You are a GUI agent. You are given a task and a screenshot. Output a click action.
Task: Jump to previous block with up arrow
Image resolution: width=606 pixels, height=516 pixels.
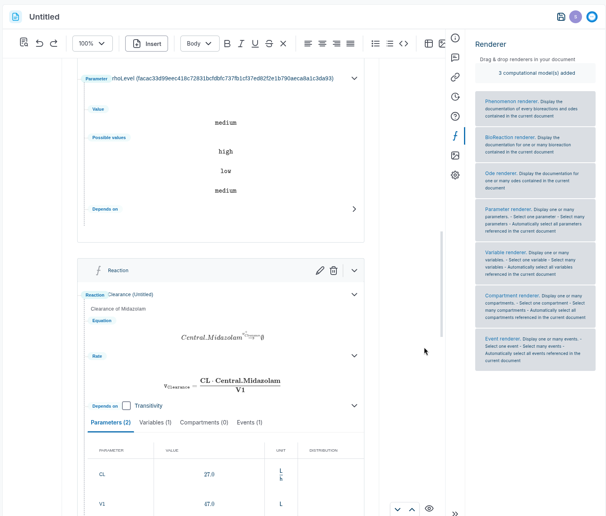[x=412, y=509]
